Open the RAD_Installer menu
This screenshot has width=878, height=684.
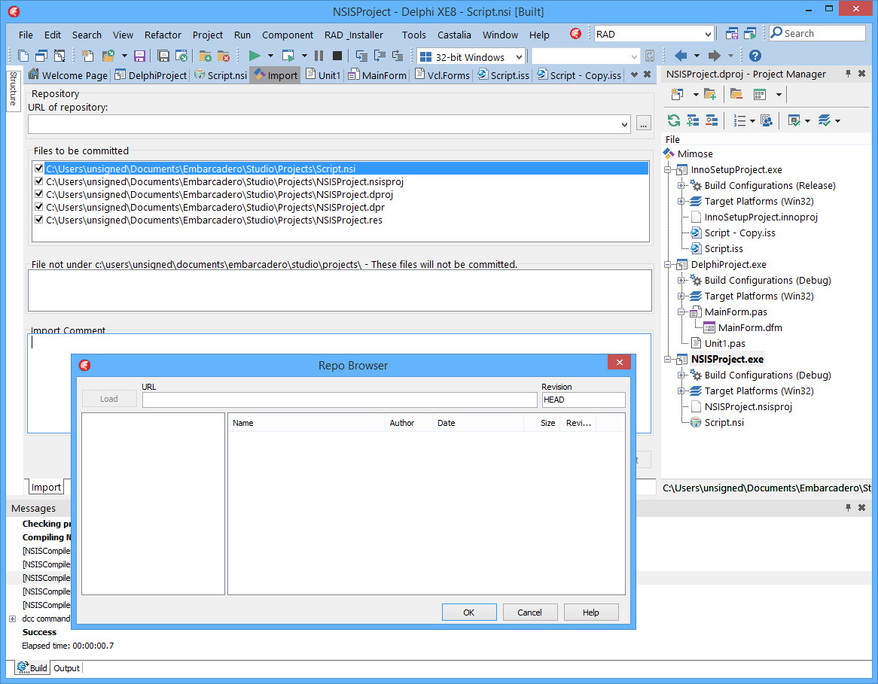[354, 35]
